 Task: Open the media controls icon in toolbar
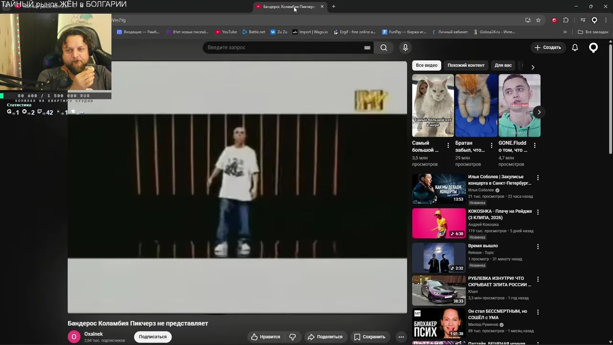pyautogui.click(x=583, y=20)
